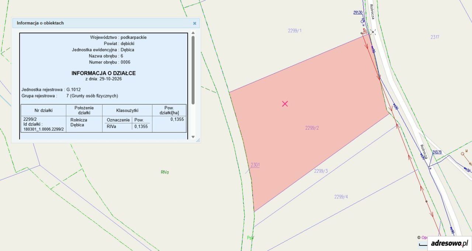Click the resize grip of info panel
The width and height of the screenshot is (472, 251).
point(198,140)
